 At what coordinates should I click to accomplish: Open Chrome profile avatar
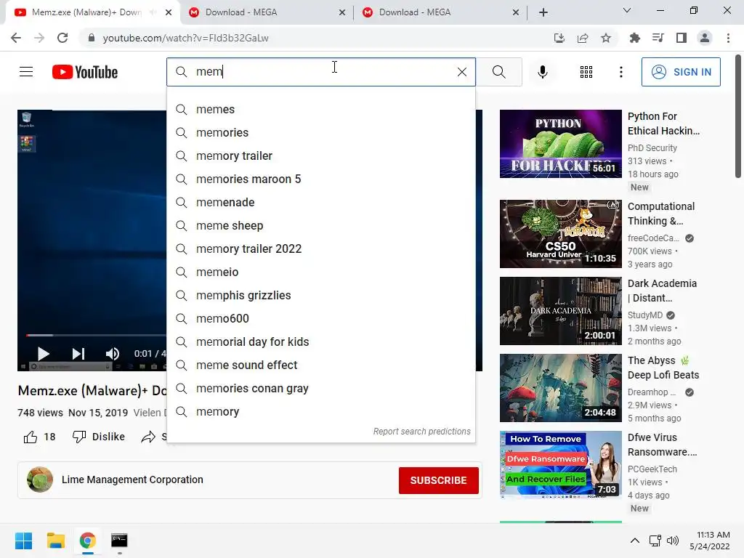(x=705, y=38)
